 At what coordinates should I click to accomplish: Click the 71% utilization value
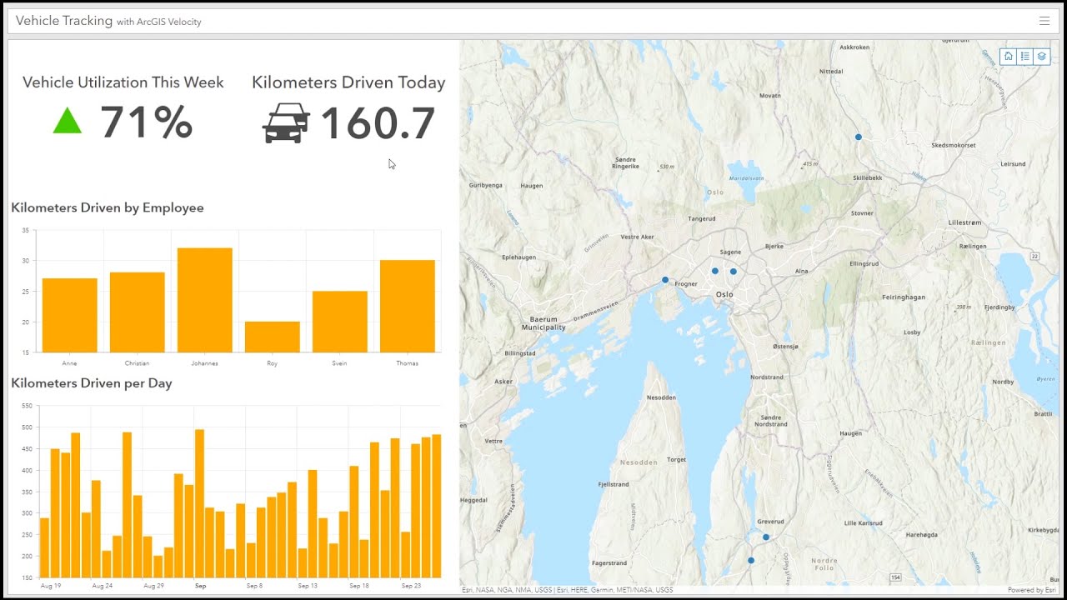coord(147,122)
